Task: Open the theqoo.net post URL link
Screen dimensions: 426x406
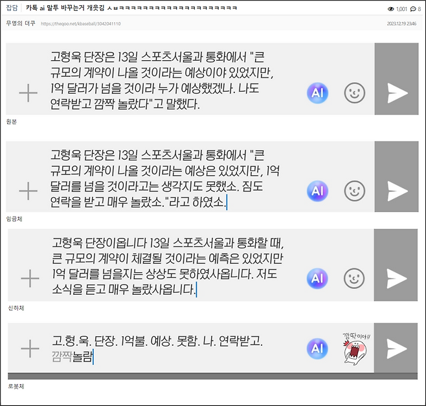Action: click(81, 23)
